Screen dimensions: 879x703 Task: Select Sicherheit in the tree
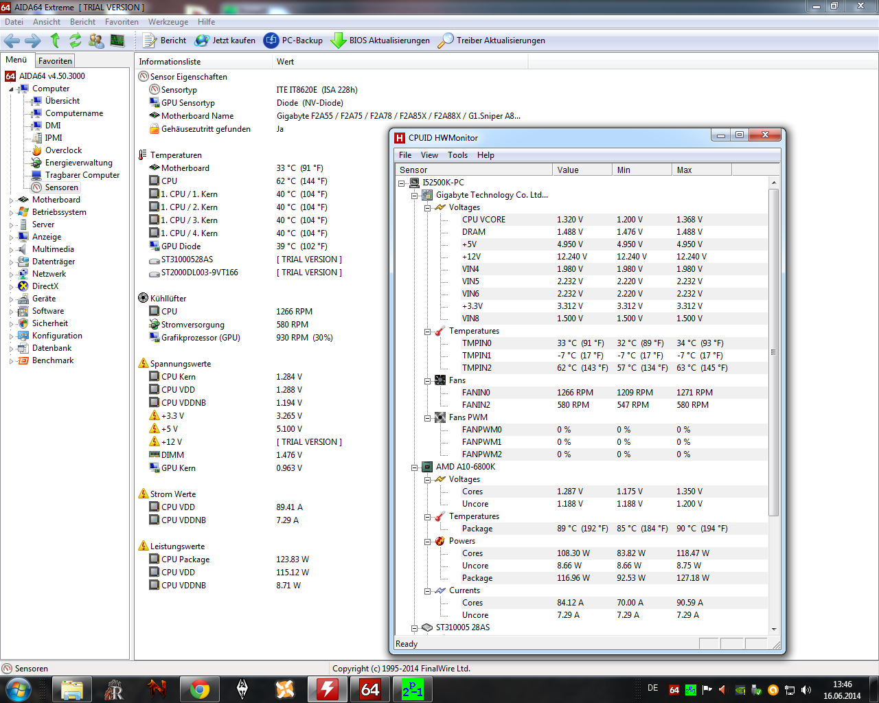point(49,323)
